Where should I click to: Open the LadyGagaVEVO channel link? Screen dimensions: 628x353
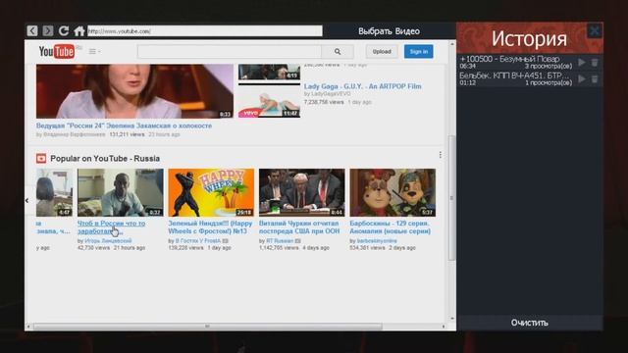[x=331, y=94]
